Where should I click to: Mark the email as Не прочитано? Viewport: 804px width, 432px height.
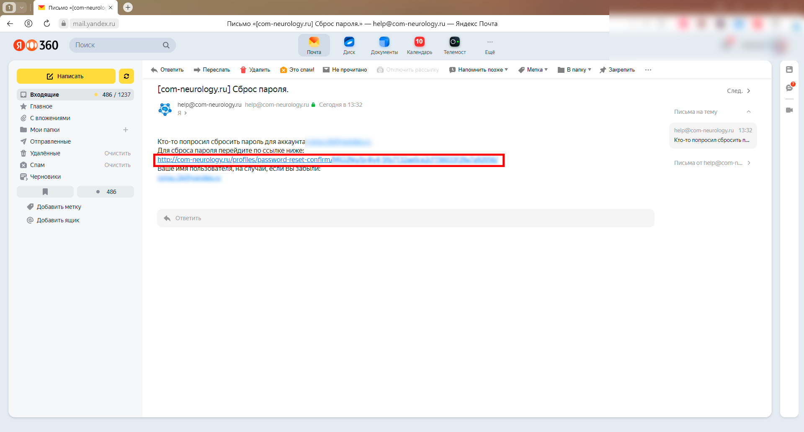(x=345, y=70)
